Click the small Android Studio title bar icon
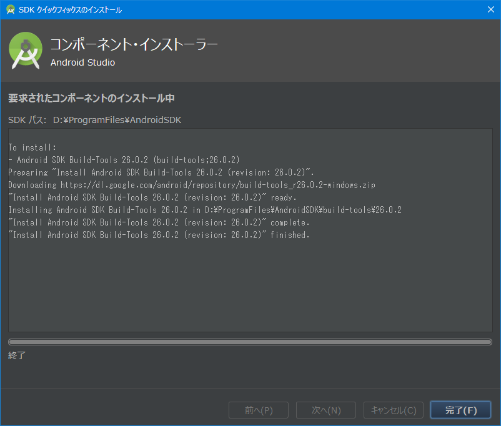Image resolution: width=501 pixels, height=426 pixels. tap(11, 9)
